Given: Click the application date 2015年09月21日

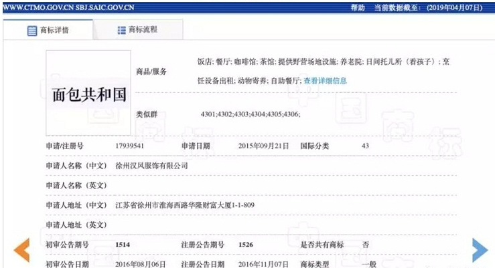Looking at the screenshot, I should pyautogui.click(x=263, y=145).
